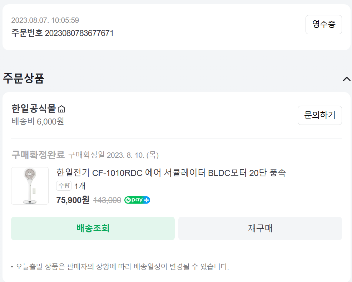Click the home icon beside 한일공식몰
352x282 pixels.
(61, 109)
